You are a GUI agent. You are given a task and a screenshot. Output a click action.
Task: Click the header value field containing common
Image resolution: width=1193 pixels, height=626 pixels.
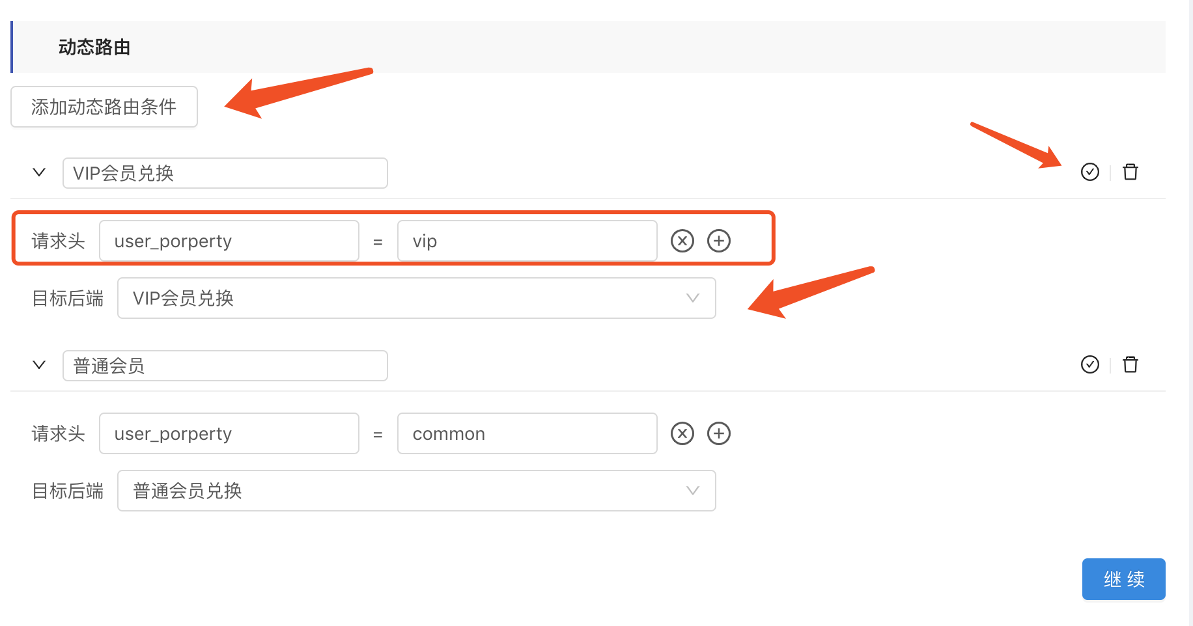pyautogui.click(x=527, y=433)
